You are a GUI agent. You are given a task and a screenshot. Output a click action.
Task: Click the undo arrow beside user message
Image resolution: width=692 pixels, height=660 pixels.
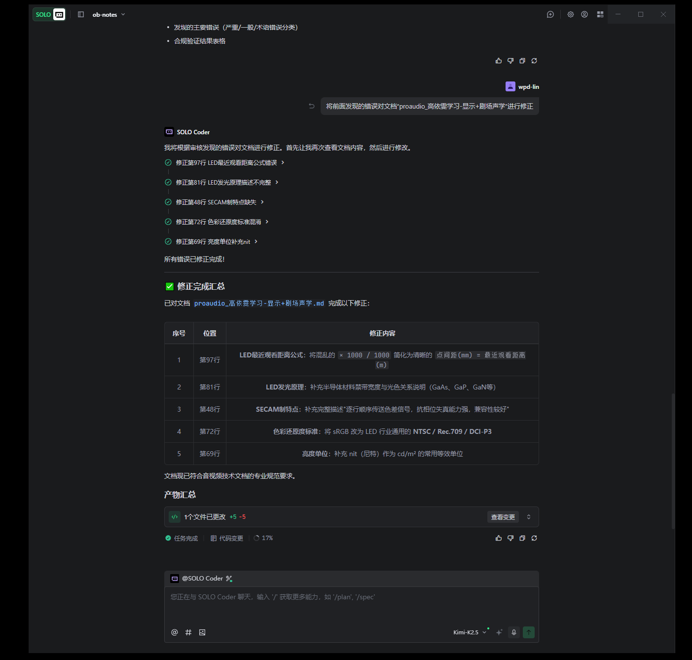(x=312, y=106)
